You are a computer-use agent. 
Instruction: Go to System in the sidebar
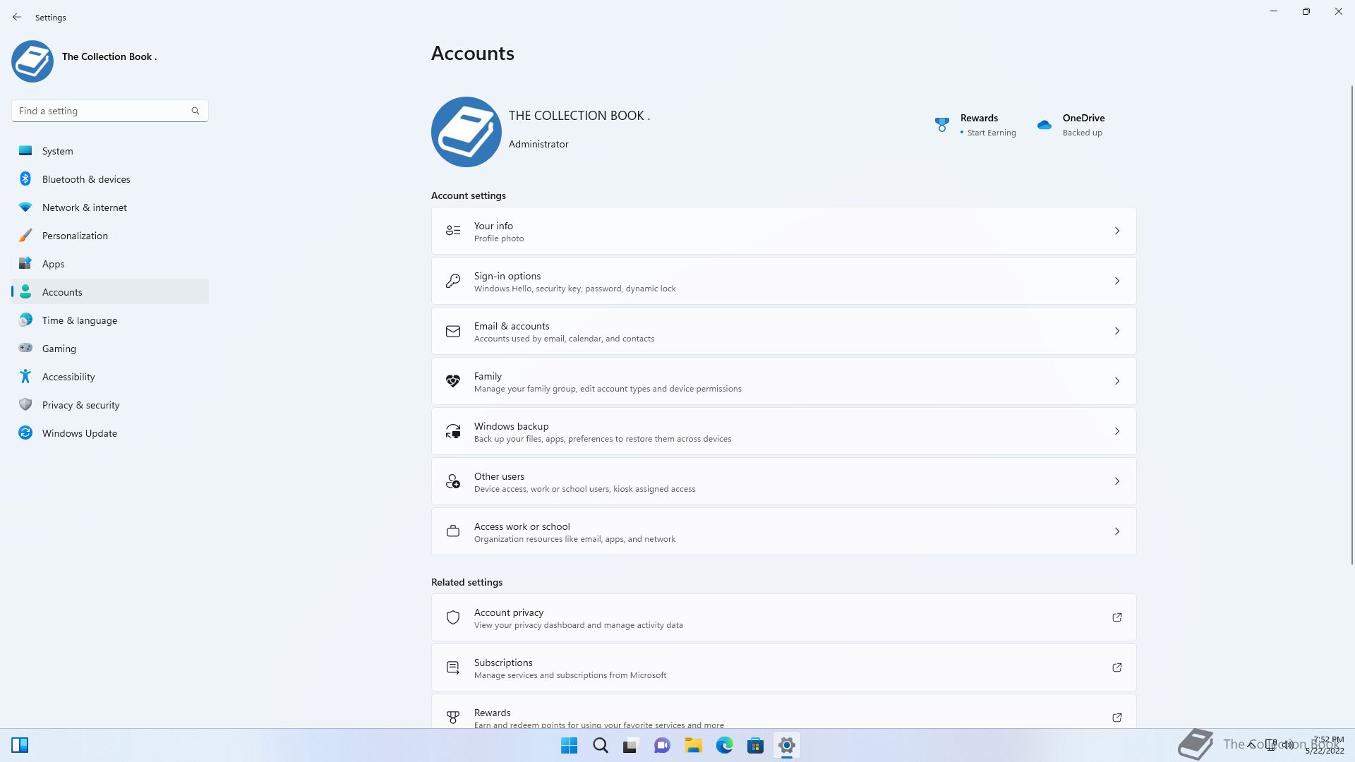click(110, 150)
